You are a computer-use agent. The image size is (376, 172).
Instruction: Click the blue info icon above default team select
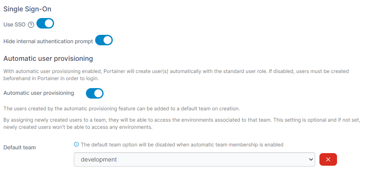pyautogui.click(x=76, y=144)
